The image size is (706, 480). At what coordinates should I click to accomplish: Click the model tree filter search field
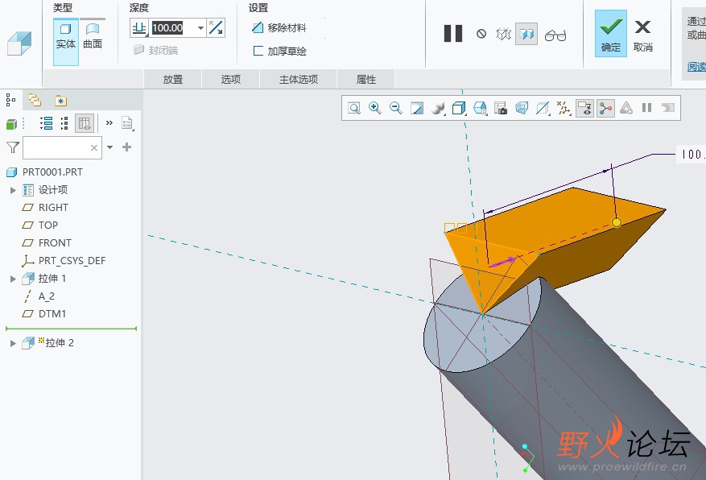tap(56, 147)
